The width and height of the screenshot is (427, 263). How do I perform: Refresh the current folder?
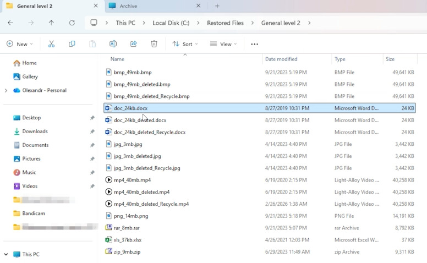pyautogui.click(x=72, y=23)
